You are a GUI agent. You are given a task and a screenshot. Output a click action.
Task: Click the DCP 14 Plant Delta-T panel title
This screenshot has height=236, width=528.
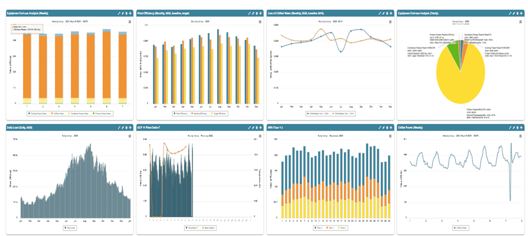pyautogui.click(x=154, y=127)
